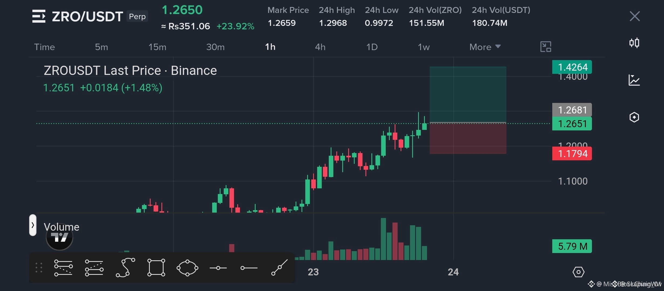This screenshot has width=664, height=291.
Task: Select the horizontal line drawing tool
Action: [218, 268]
